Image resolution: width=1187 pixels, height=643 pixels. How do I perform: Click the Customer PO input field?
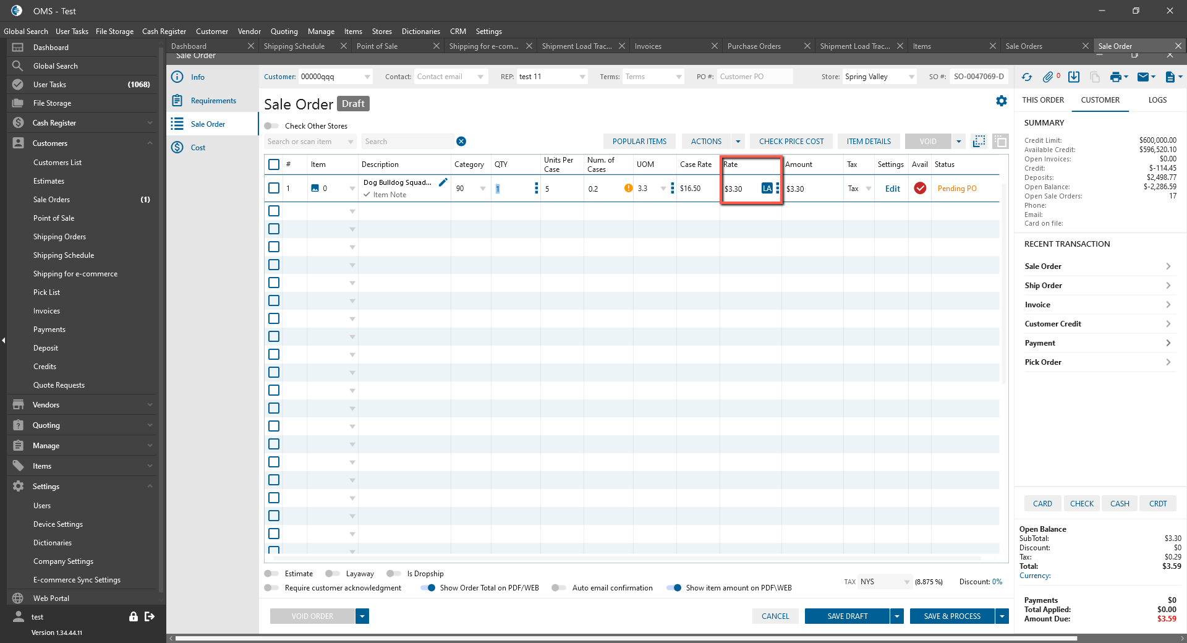click(754, 77)
